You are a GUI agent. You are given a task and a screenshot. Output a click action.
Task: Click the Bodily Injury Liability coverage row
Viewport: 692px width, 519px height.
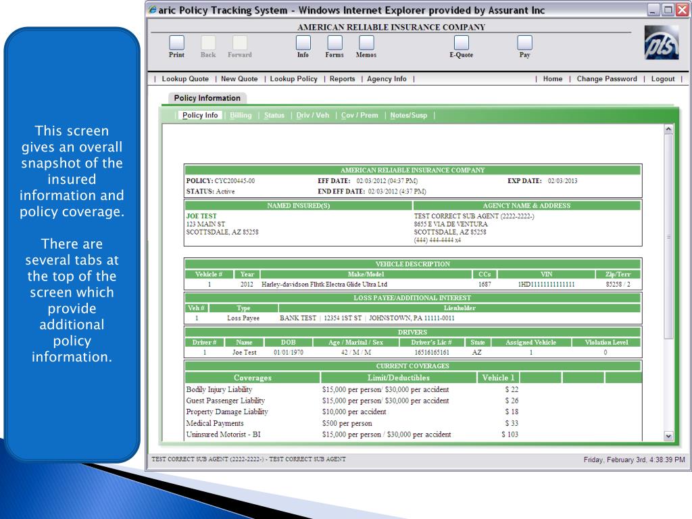click(x=413, y=390)
